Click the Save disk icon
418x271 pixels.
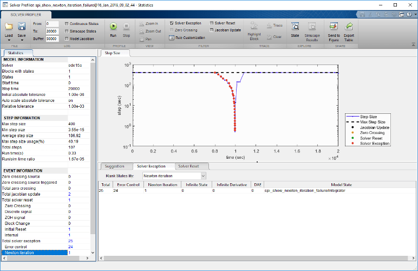22,26
